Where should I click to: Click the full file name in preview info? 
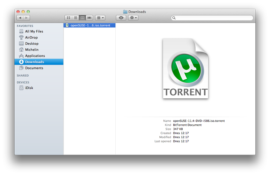pyautogui.click(x=199, y=121)
